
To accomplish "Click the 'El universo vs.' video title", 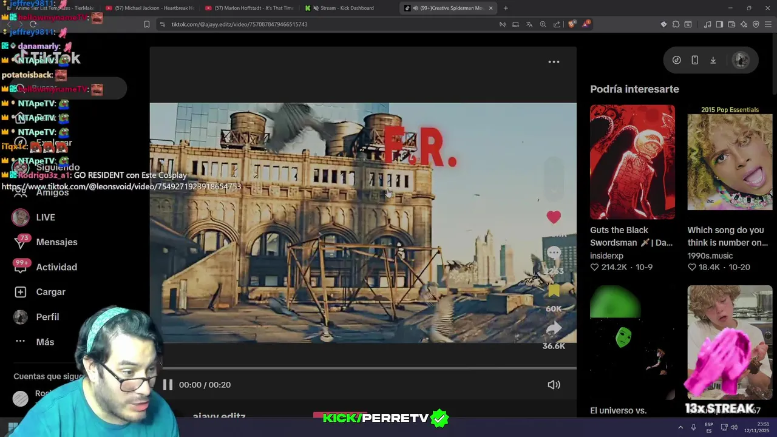I will tap(618, 410).
